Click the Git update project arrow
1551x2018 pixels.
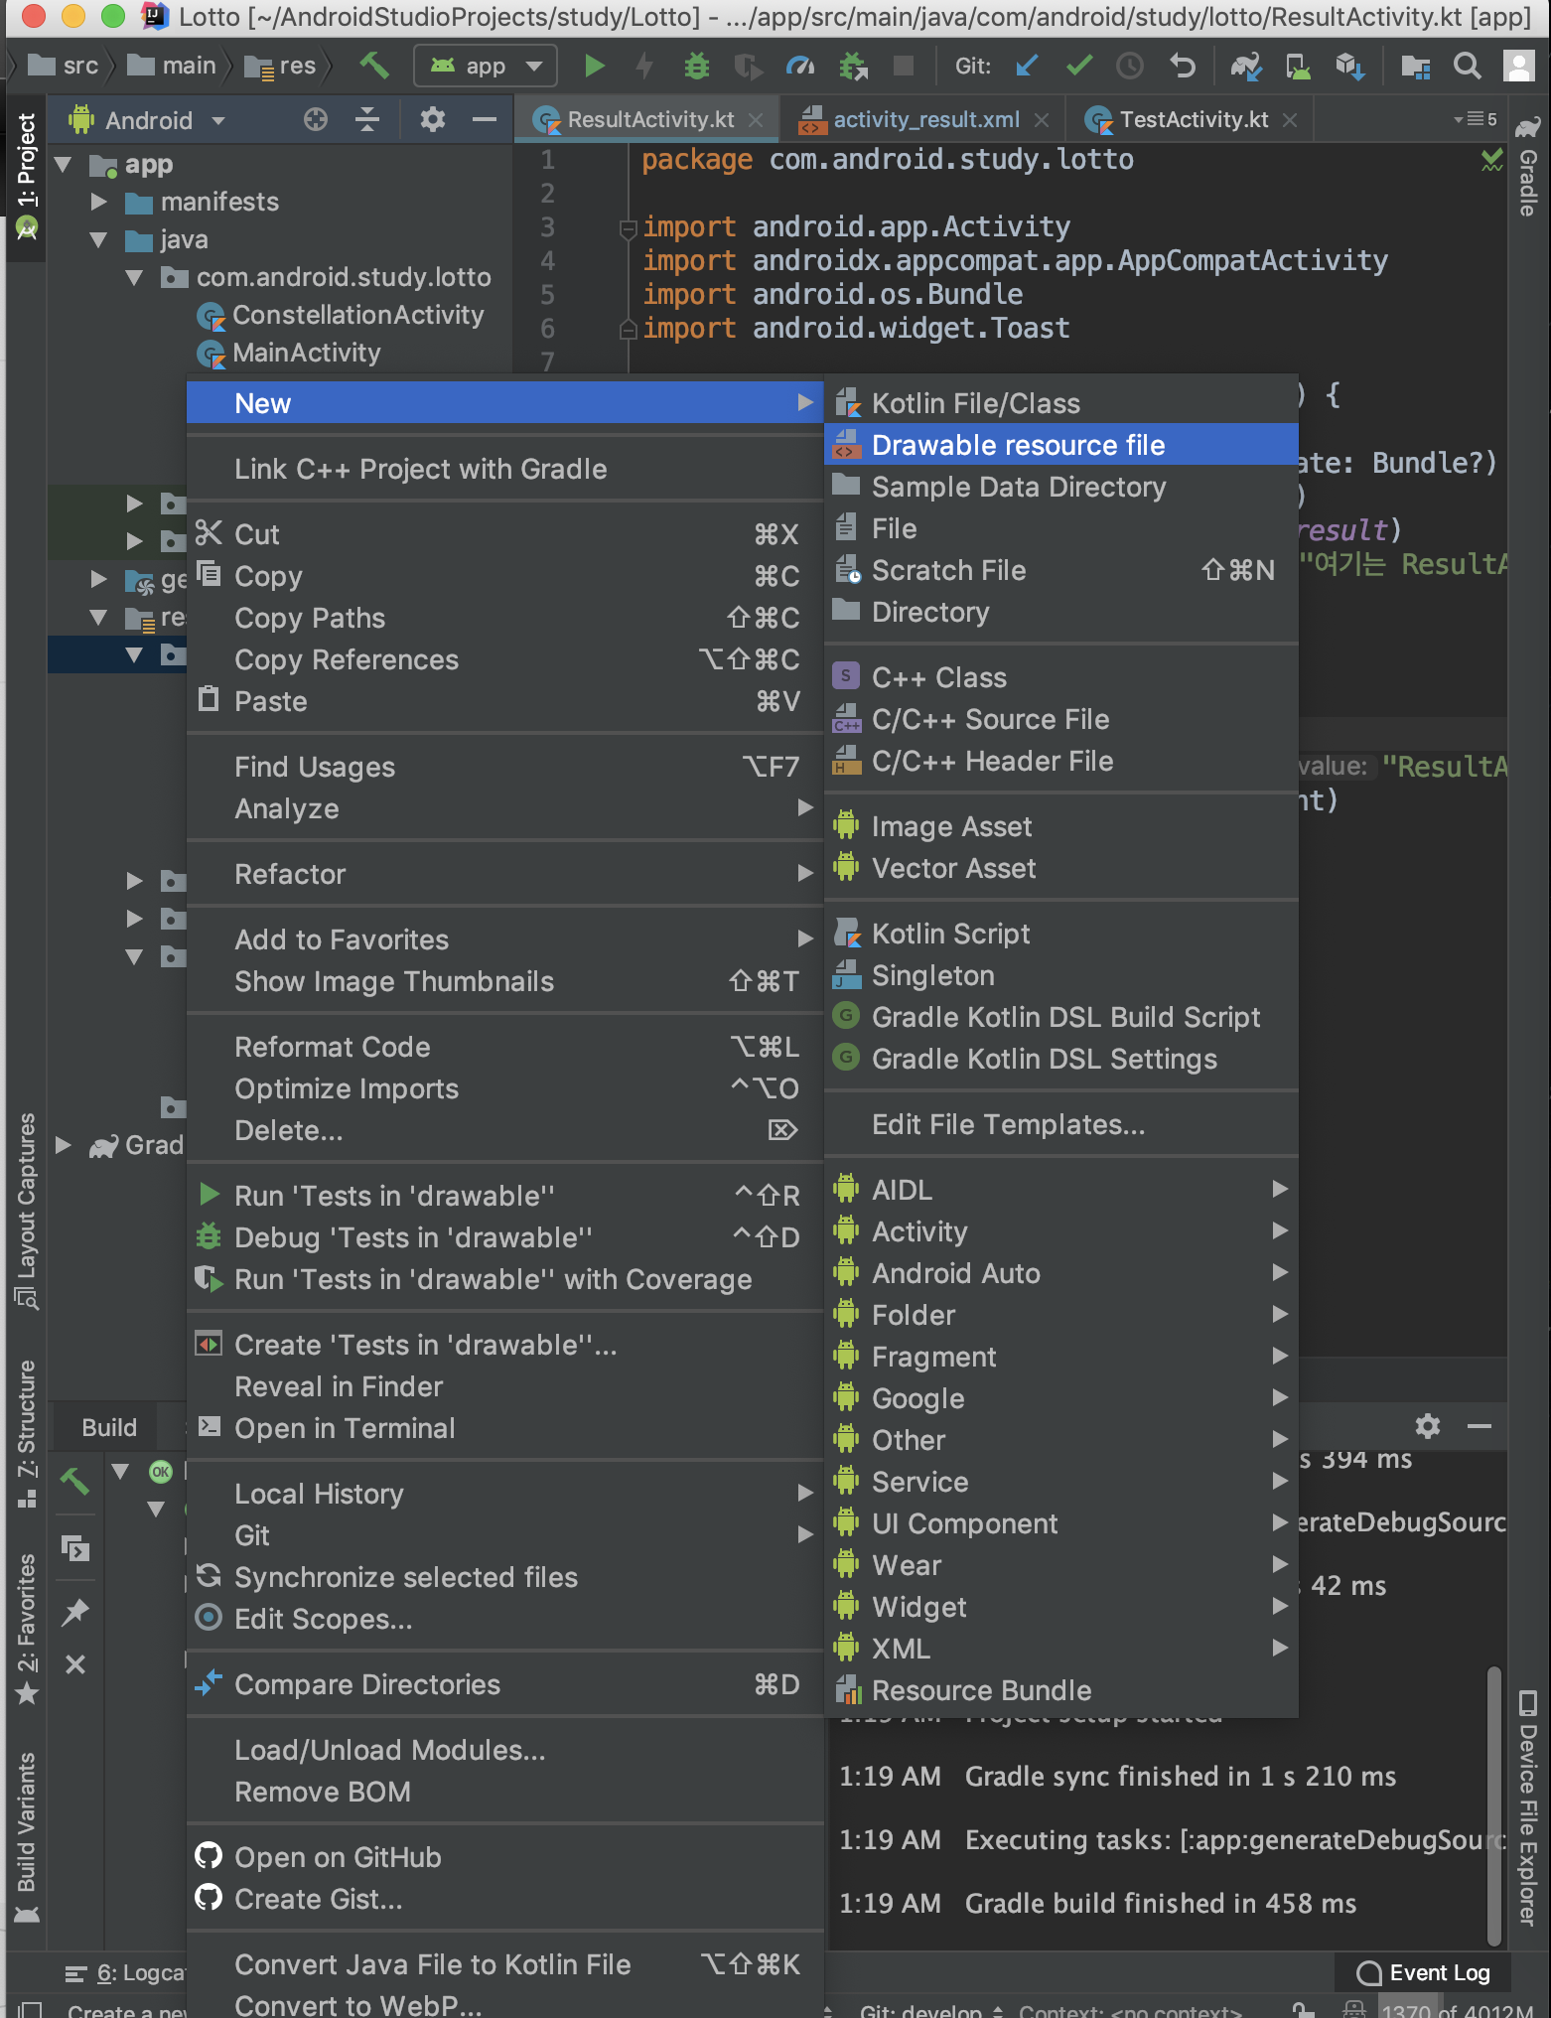click(x=1027, y=67)
